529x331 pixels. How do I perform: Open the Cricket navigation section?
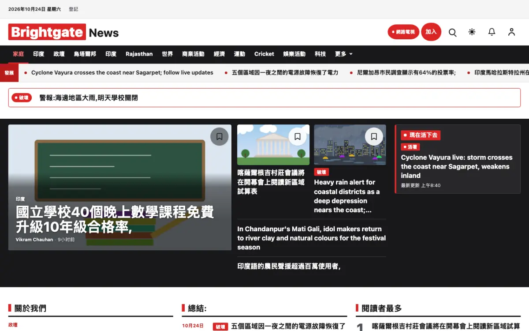click(x=264, y=54)
